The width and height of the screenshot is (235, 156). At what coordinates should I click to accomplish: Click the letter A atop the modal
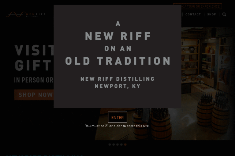click(118, 24)
